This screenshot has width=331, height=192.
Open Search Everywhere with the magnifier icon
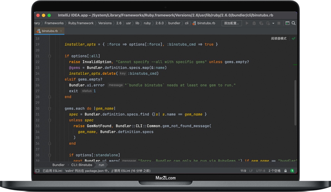(294, 23)
